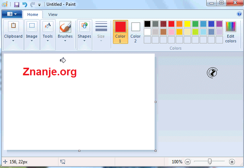This screenshot has width=244, height=168.
Task: Click the Save icon in quick access toolbar
Action: (x=17, y=5)
